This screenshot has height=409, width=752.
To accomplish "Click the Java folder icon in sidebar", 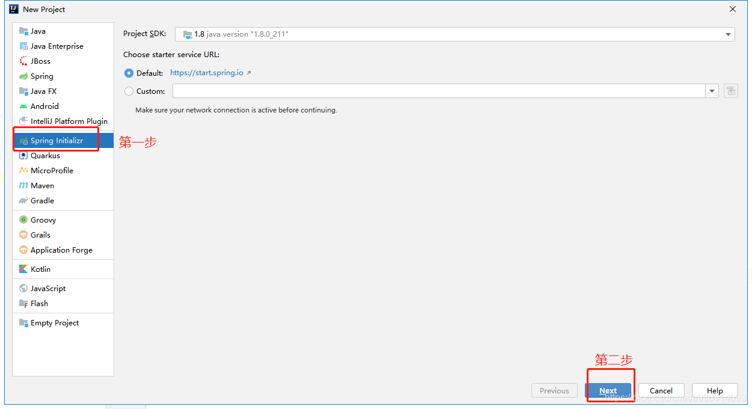I will 23,31.
